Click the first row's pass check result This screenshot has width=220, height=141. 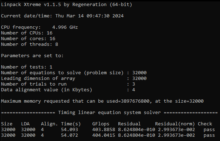click(x=209, y=130)
